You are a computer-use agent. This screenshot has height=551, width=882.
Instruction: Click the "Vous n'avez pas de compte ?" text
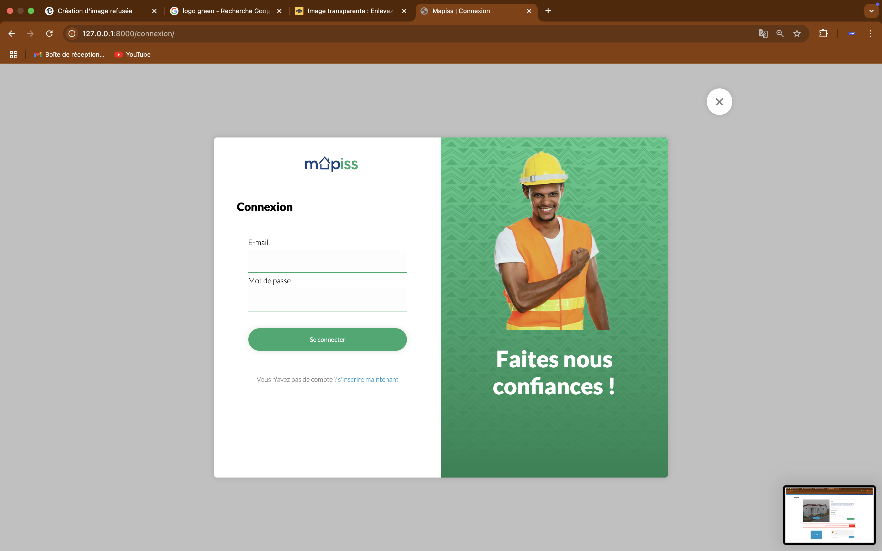pyautogui.click(x=296, y=379)
